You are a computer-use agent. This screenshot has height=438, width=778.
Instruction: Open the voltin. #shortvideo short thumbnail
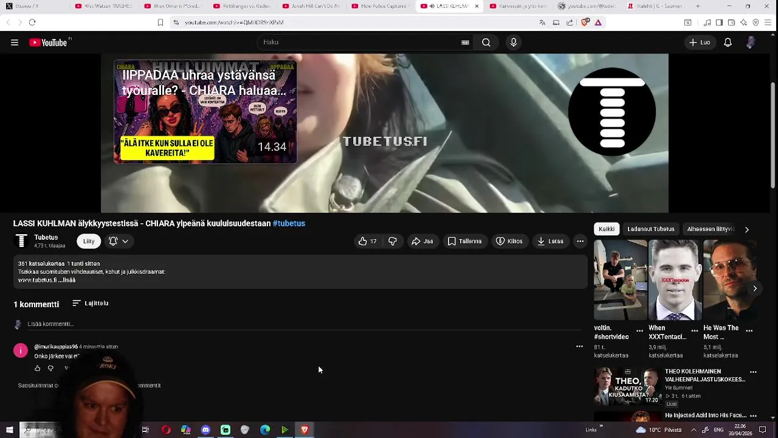pyautogui.click(x=621, y=280)
